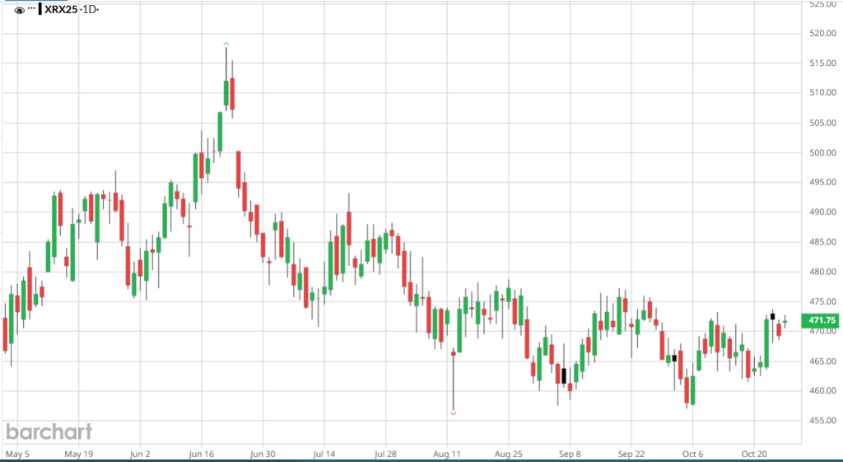Open the 1D interval selector
Image resolution: width=843 pixels, height=462 pixels.
(88, 10)
